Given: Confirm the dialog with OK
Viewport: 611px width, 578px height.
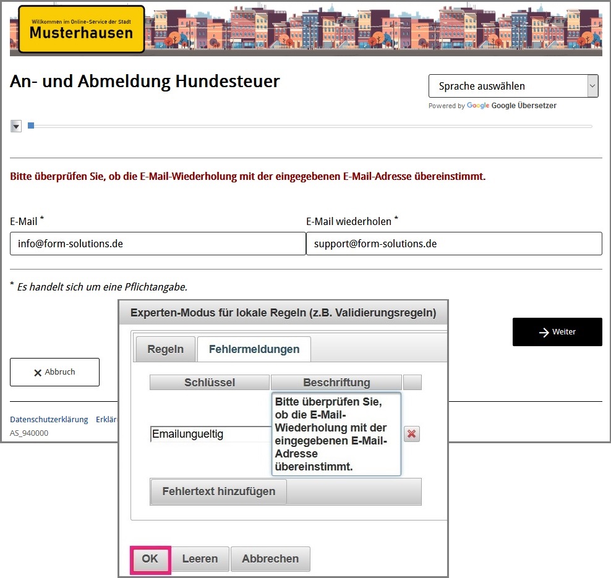Looking at the screenshot, I should click(150, 559).
